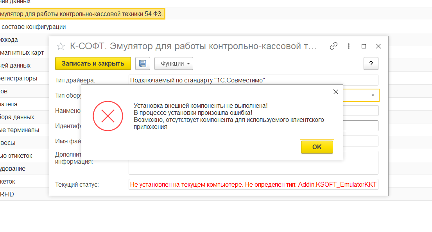Viewport: 432px width, 232px height.
Task: Open help with question mark button
Action: pos(371,64)
